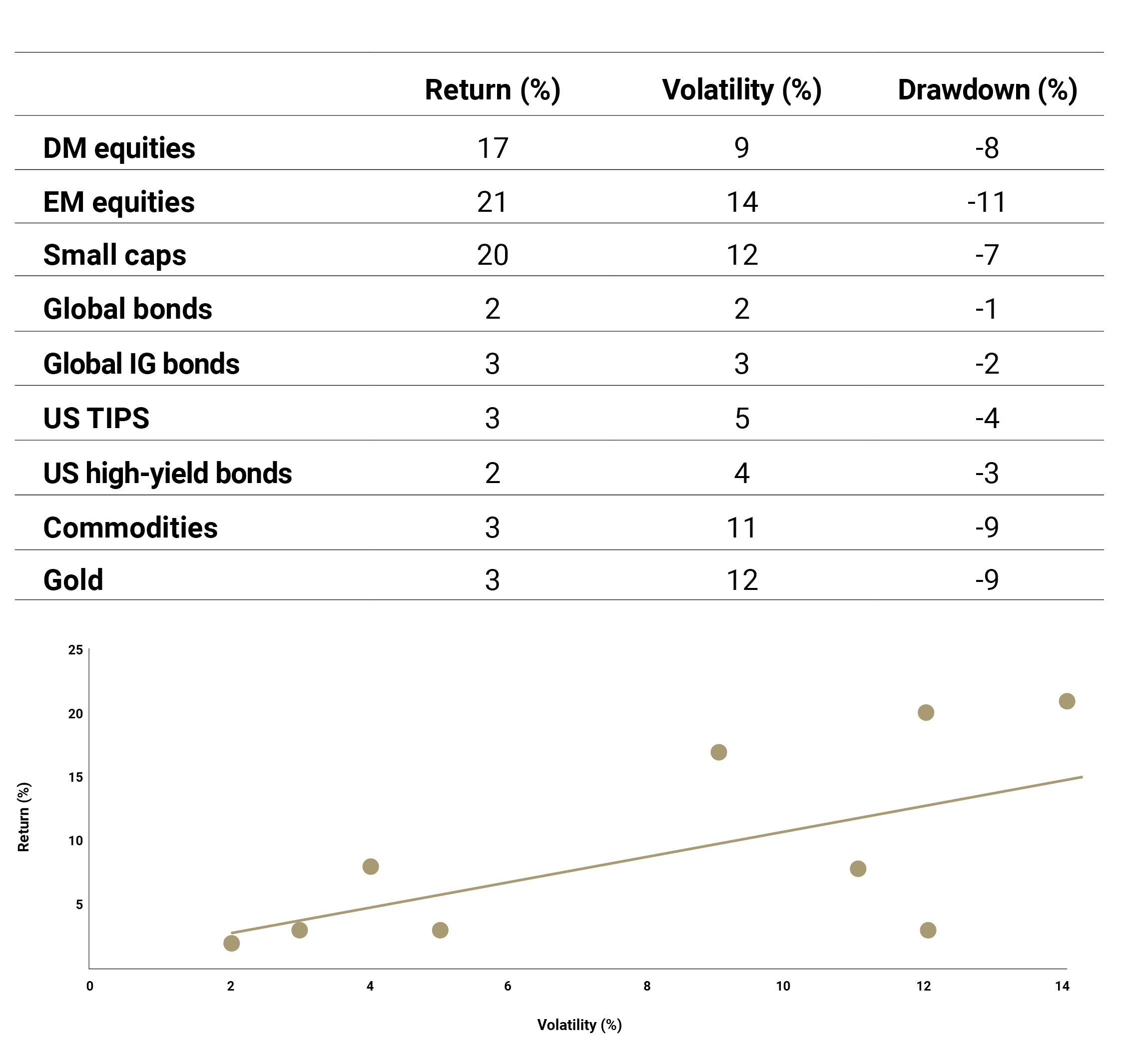Screen dimensions: 1121x1062
Task: Click the DM equities return value 17
Action: pyautogui.click(x=492, y=148)
